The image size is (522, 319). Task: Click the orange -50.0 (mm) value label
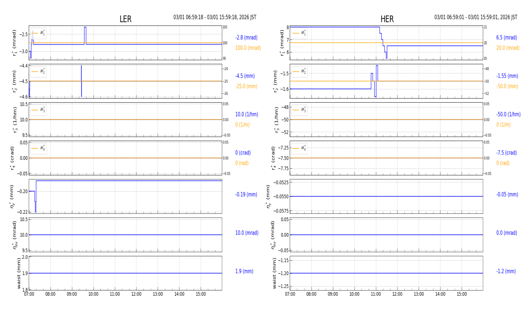pos(507,86)
